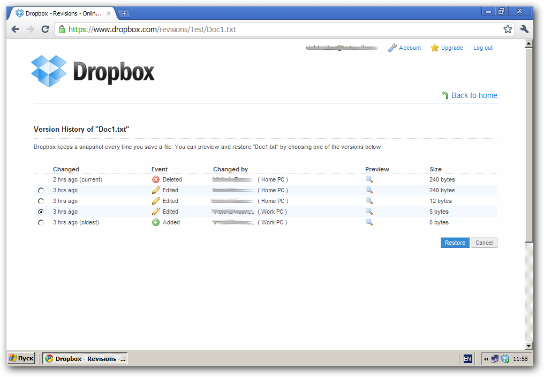Click the Dropbox - Revisions taskbar button

pos(85,359)
